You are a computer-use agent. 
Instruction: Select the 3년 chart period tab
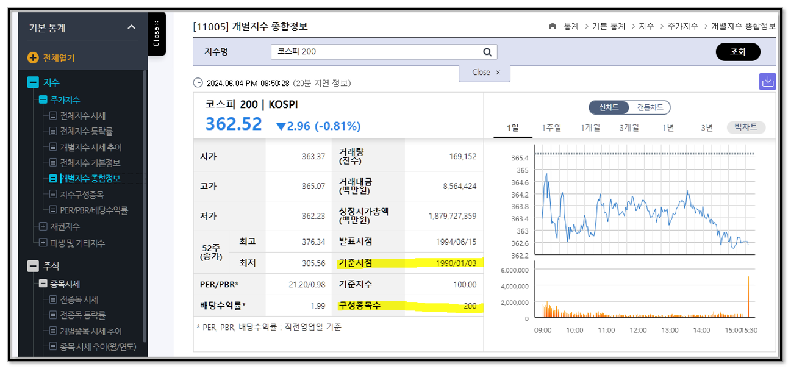tap(706, 127)
